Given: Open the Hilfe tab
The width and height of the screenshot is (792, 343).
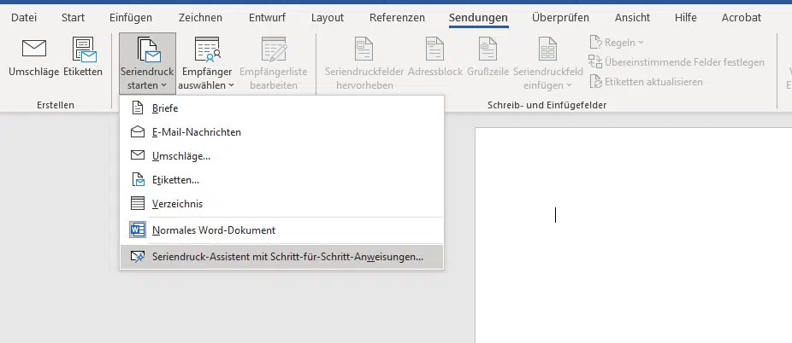Looking at the screenshot, I should pos(686,18).
